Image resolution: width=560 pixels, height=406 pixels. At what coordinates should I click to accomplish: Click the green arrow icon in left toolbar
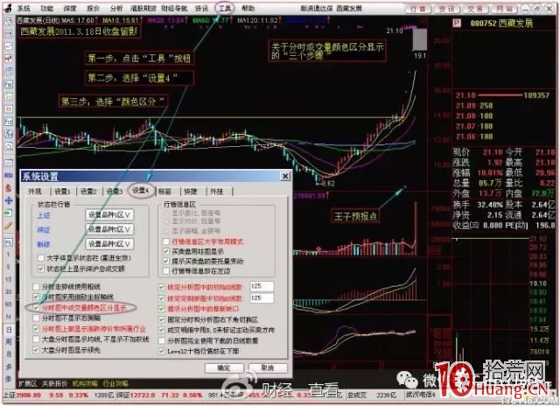point(9,213)
